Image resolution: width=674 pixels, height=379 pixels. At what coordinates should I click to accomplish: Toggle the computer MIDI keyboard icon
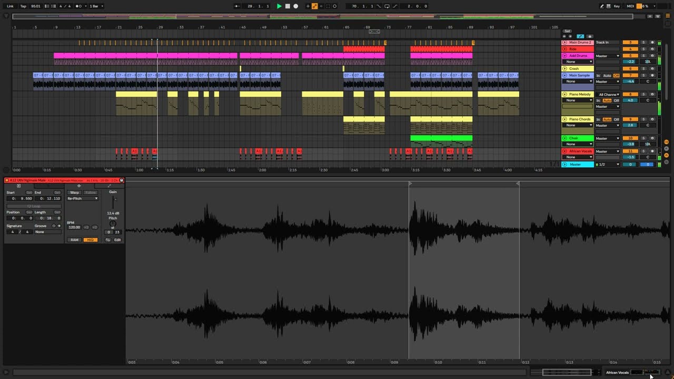click(608, 6)
